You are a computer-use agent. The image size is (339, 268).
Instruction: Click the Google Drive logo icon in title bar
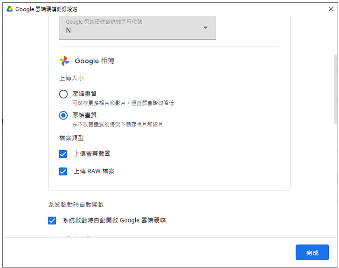coord(10,9)
